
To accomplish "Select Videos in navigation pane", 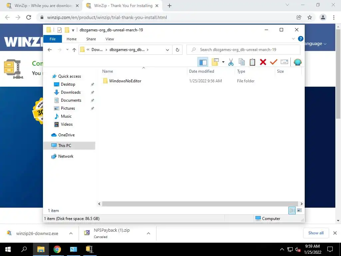I will (67, 124).
